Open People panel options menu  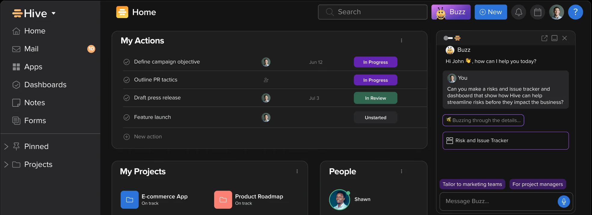(401, 171)
